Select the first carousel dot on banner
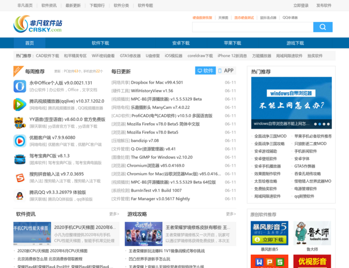The height and width of the screenshot is (268, 349). pos(315,124)
